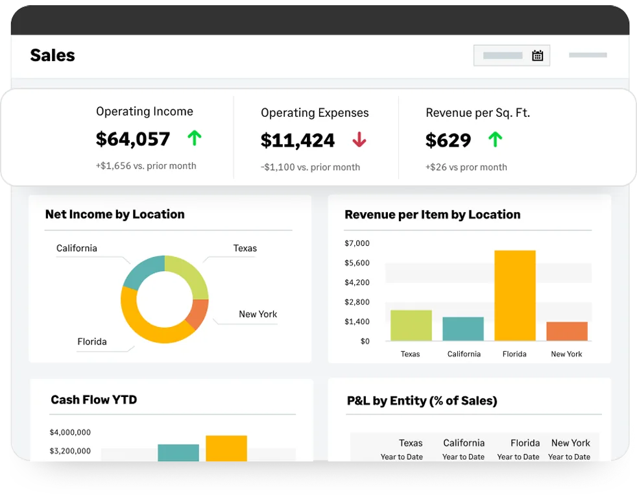Click the orange New York revenue bar
The height and width of the screenshot is (495, 637).
[x=567, y=332]
